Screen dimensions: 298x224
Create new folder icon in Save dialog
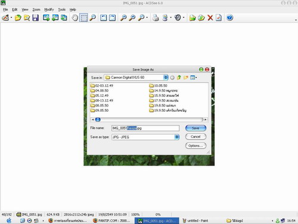pyautogui.click(x=186, y=78)
